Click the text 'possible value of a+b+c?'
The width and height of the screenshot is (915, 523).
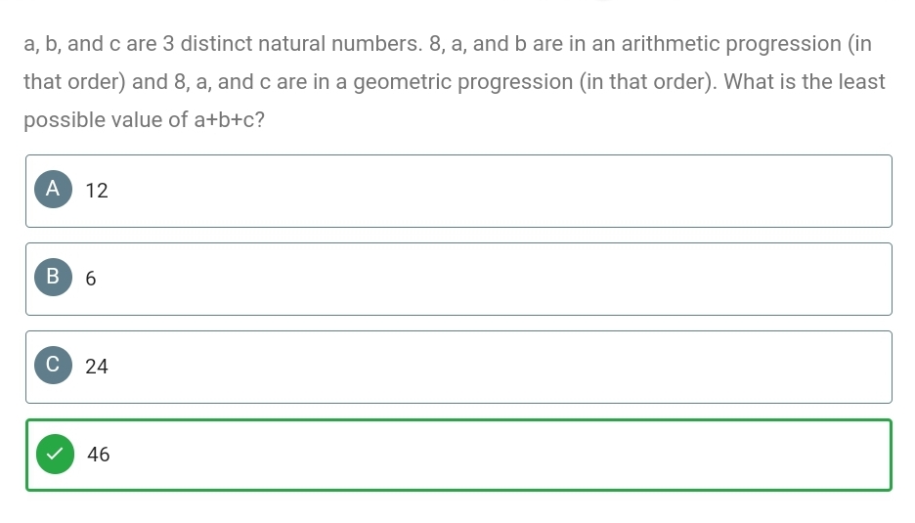pyautogui.click(x=144, y=119)
